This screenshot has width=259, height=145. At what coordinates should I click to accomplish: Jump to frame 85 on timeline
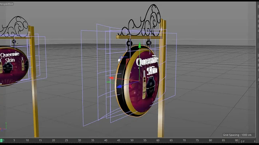click(223, 140)
